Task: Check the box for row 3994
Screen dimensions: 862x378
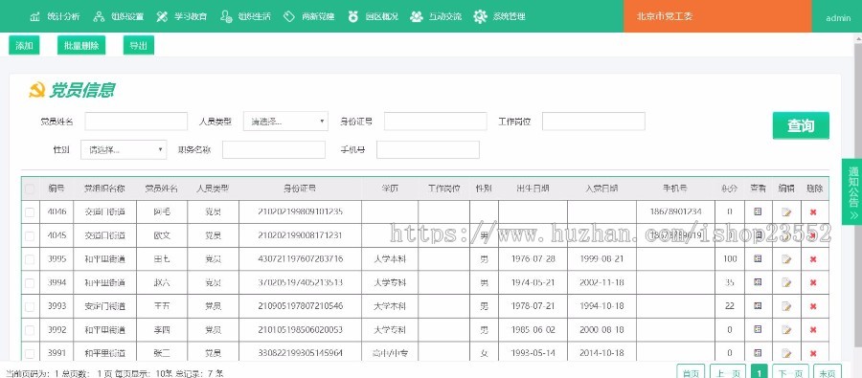Action: tap(30, 283)
